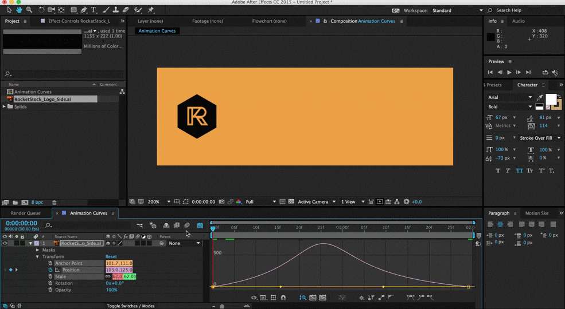Viewport: 565px width, 309px height.
Task: Select the Pen tool
Action: 84,10
